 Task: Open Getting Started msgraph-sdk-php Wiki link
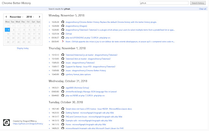click(x=90, y=113)
